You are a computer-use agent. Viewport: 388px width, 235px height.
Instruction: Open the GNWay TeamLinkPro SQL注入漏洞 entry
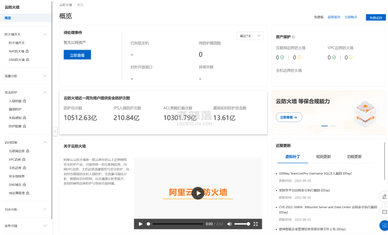315,173
